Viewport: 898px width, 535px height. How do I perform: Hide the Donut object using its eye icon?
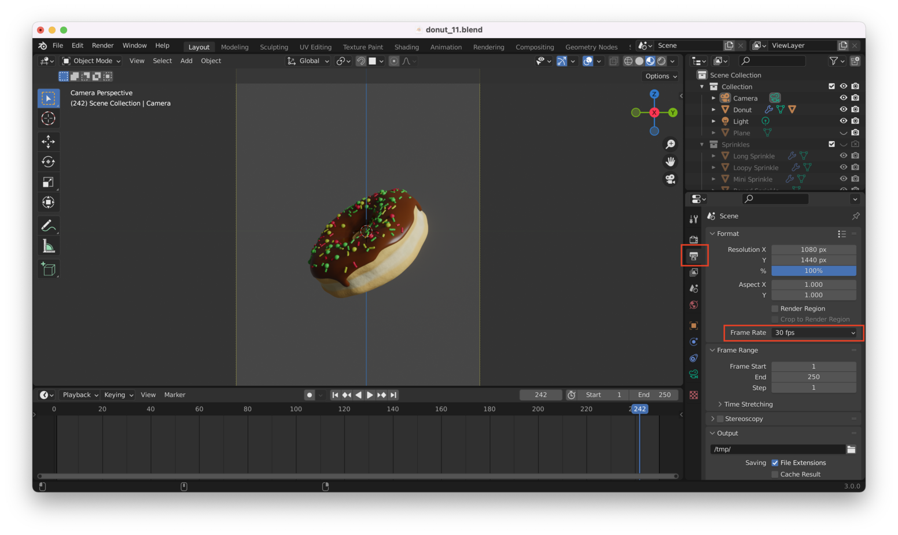click(843, 109)
